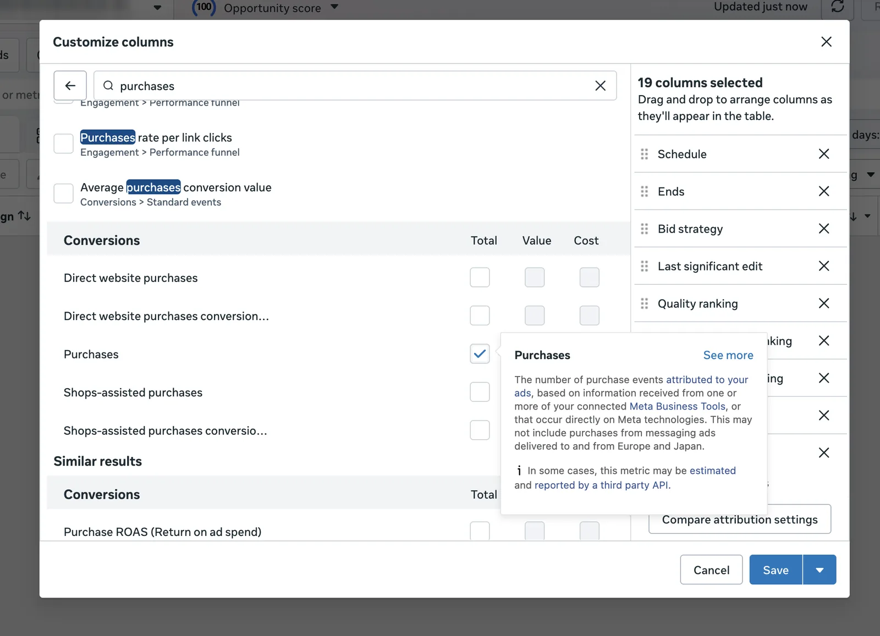Remove Bid strategy column
880x636 pixels.
point(823,229)
